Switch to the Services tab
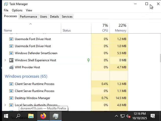 tap(67, 17)
